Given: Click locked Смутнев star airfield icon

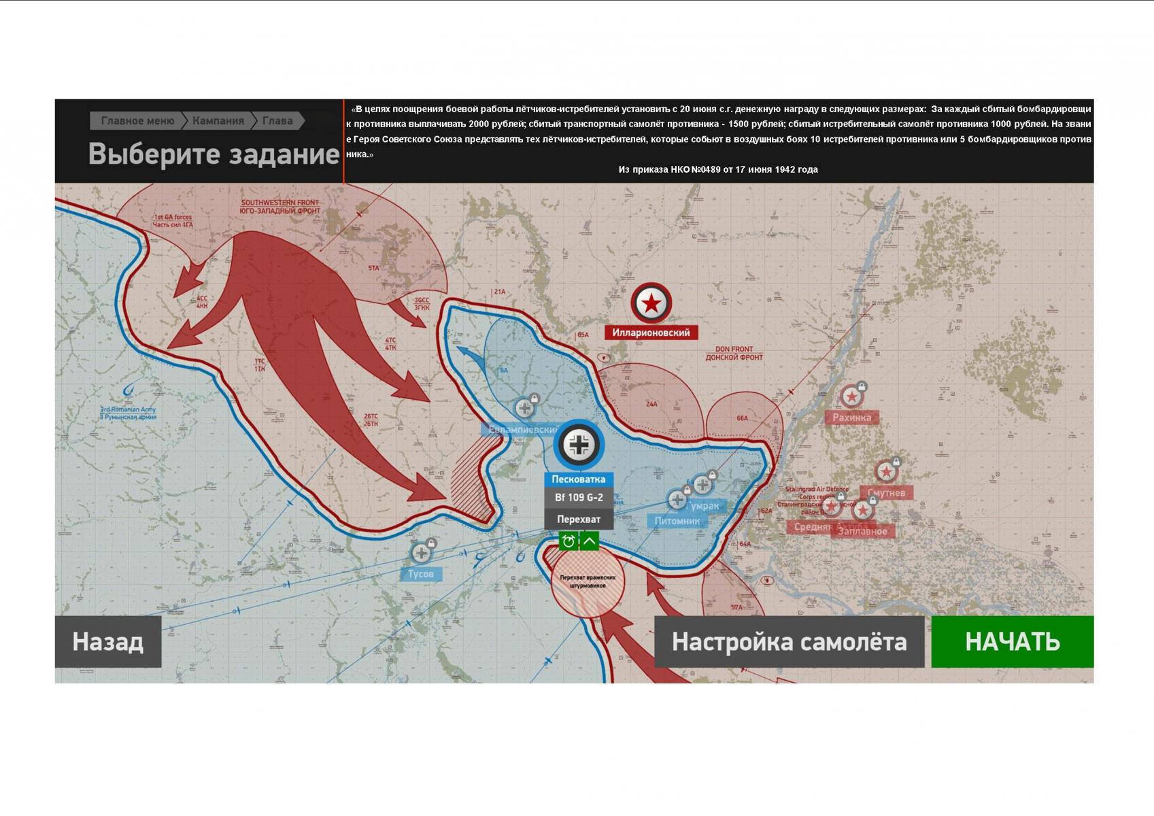Looking at the screenshot, I should pos(886,471).
